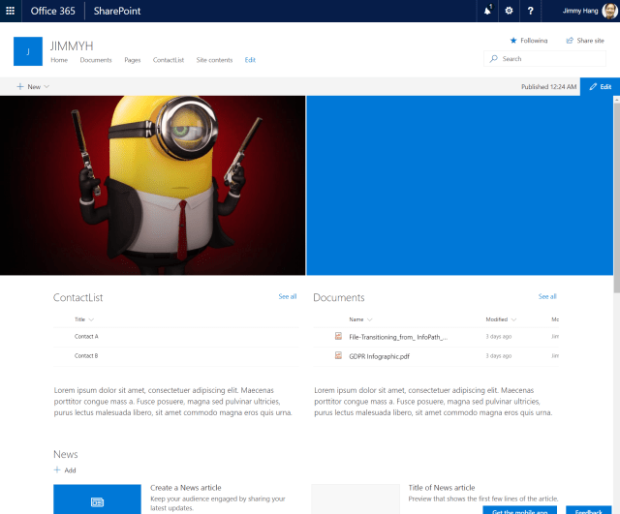Click the news article placeholder icon
This screenshot has width=620, height=514.
point(97,502)
